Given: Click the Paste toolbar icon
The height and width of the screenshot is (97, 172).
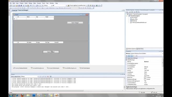Looking at the screenshot, I should (28, 5).
